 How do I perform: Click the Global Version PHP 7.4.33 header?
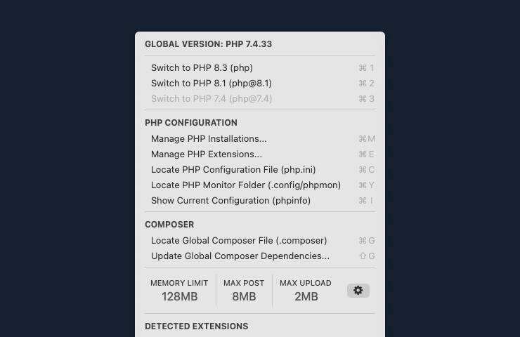tap(208, 44)
